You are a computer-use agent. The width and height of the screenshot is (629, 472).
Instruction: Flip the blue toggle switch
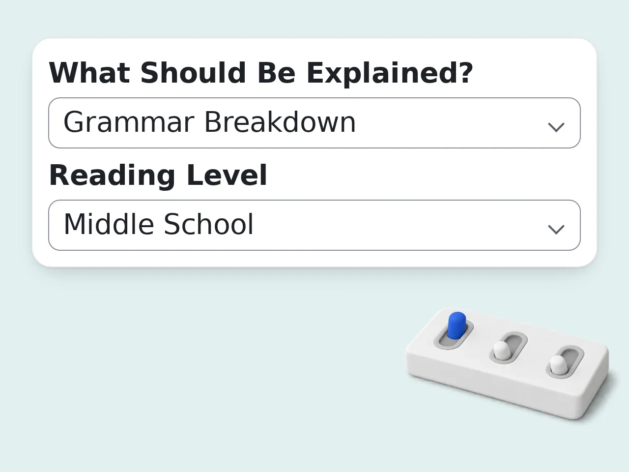(456, 326)
